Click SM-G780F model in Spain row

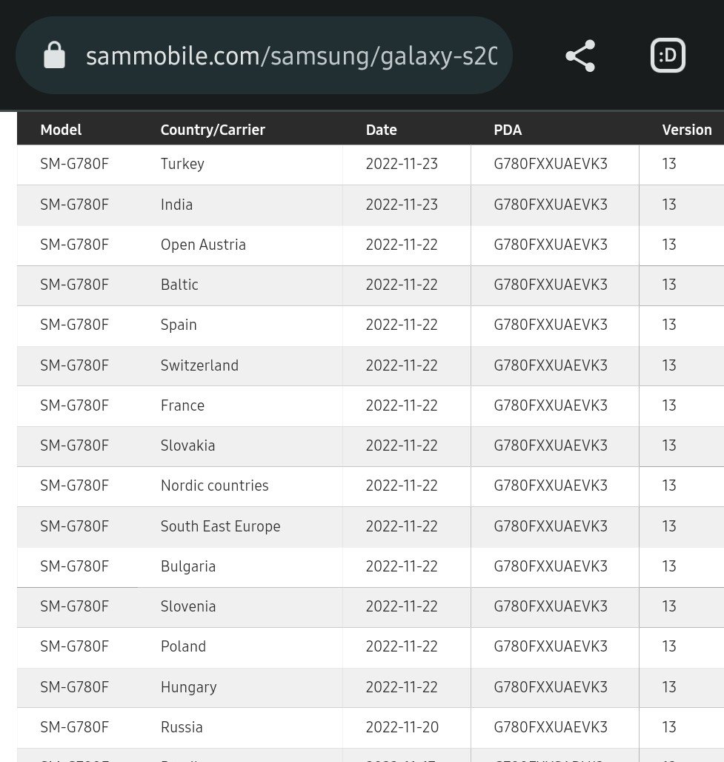point(74,325)
